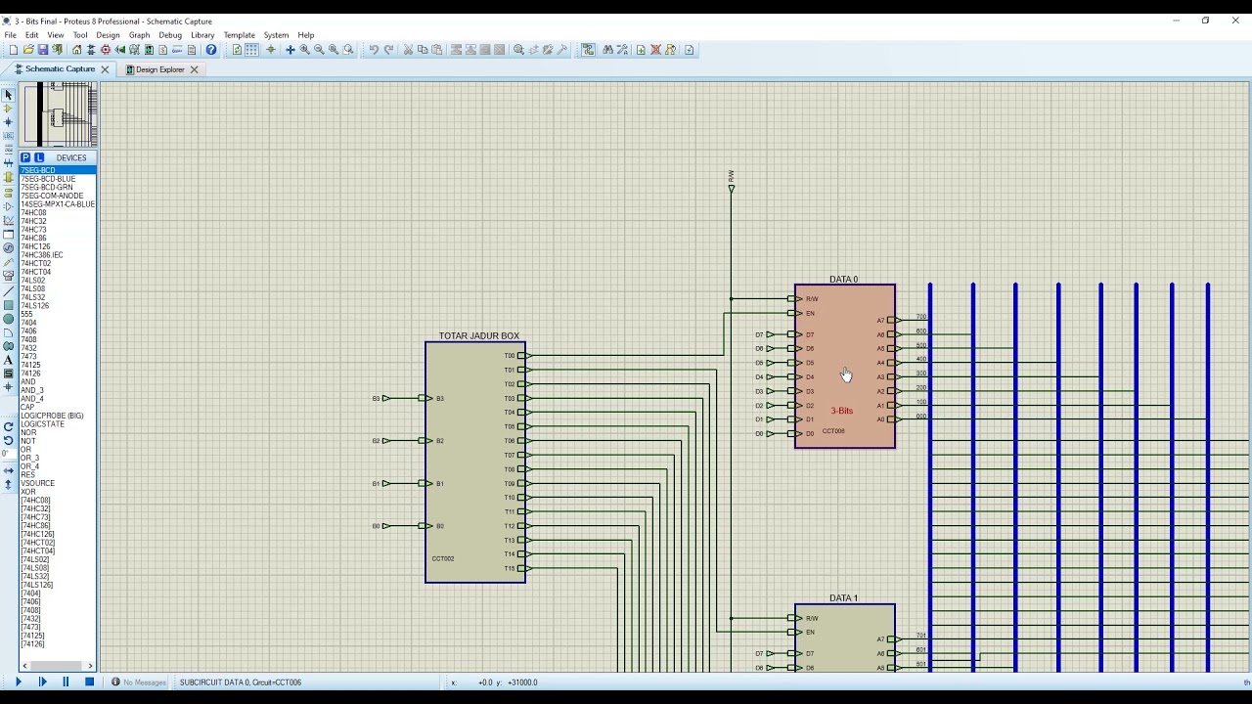Pick parts from libraries icon
The width and height of the screenshot is (1252, 704).
click(x=518, y=50)
